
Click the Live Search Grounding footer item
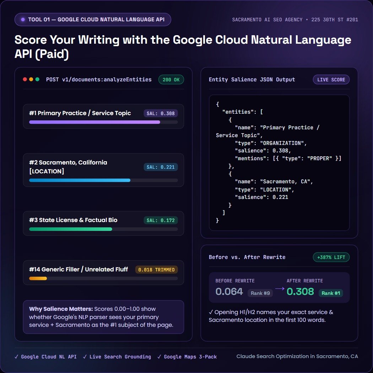pos(117,357)
